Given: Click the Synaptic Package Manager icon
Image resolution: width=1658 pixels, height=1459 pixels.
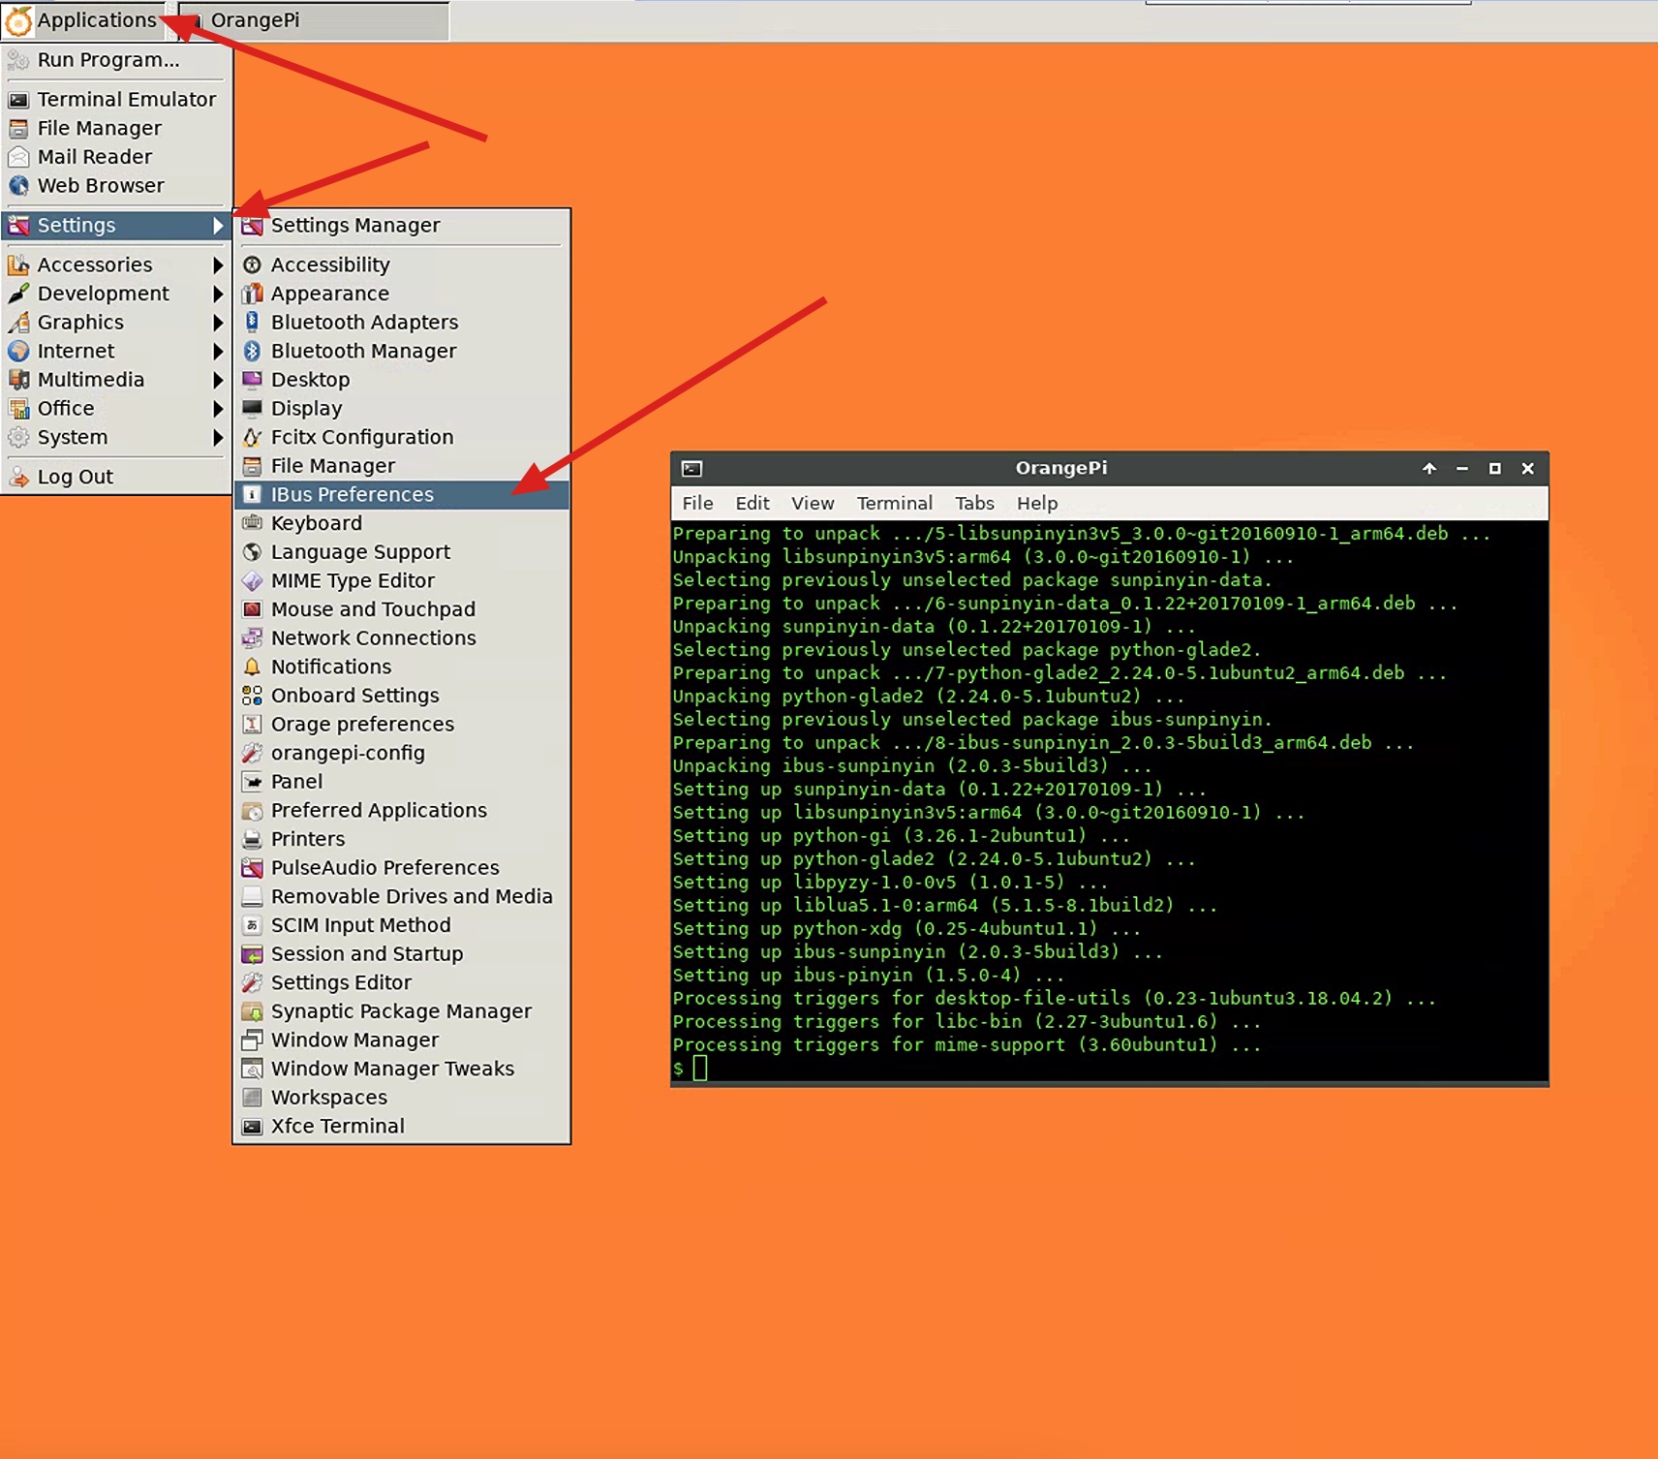Looking at the screenshot, I should point(252,1011).
